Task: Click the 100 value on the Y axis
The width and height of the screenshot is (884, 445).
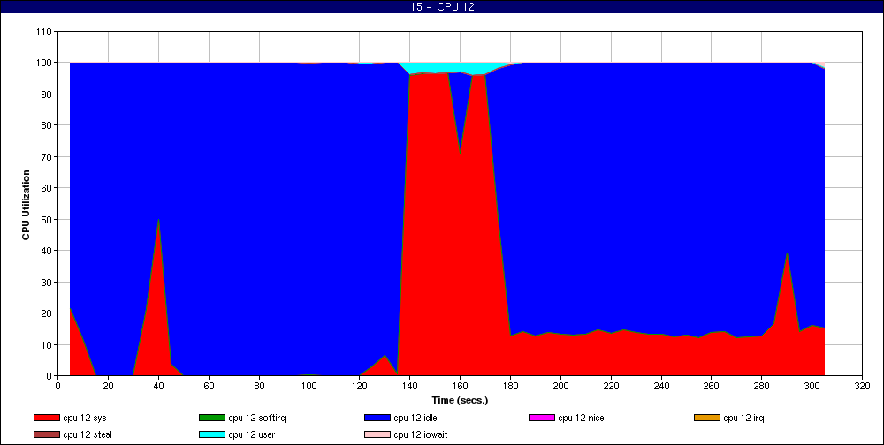Action: 45,63
